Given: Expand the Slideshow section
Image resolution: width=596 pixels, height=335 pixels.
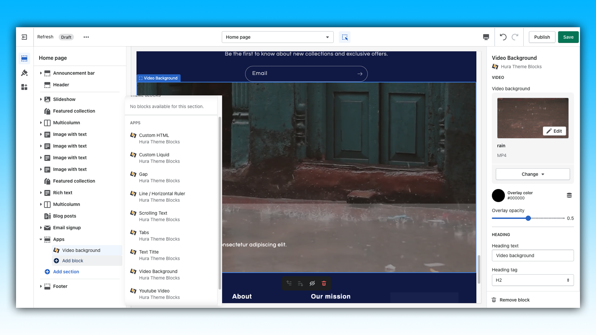Looking at the screenshot, I should (41, 99).
